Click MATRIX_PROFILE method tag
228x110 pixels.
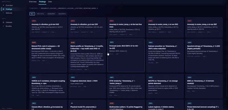76,70
